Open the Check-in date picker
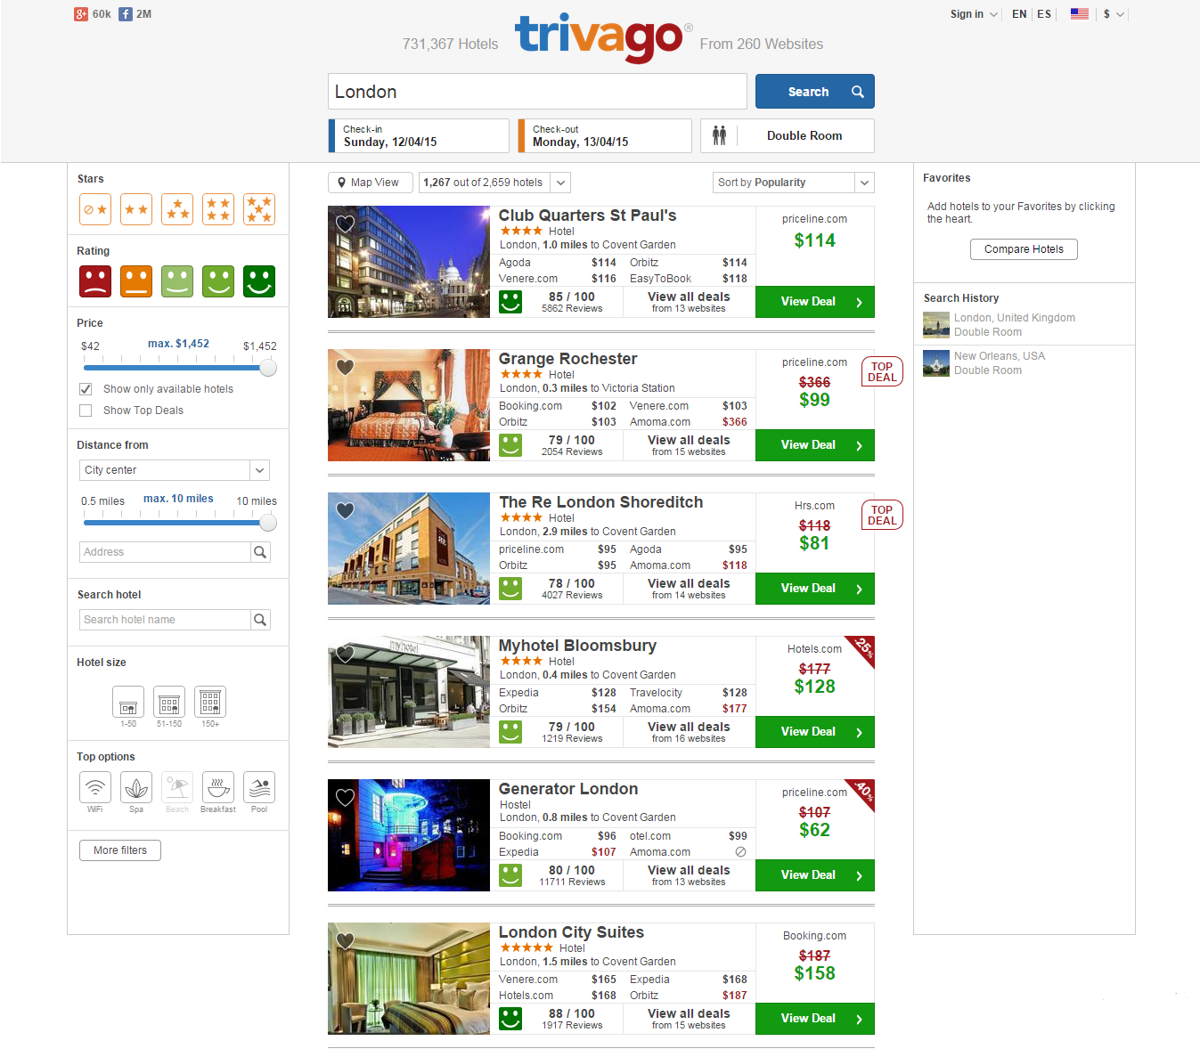 click(419, 135)
